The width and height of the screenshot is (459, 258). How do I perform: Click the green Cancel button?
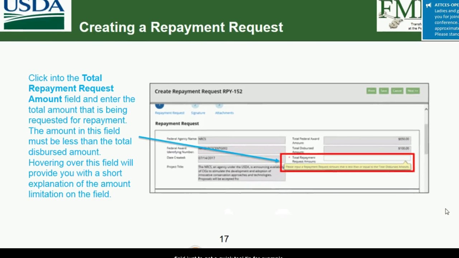(x=397, y=91)
